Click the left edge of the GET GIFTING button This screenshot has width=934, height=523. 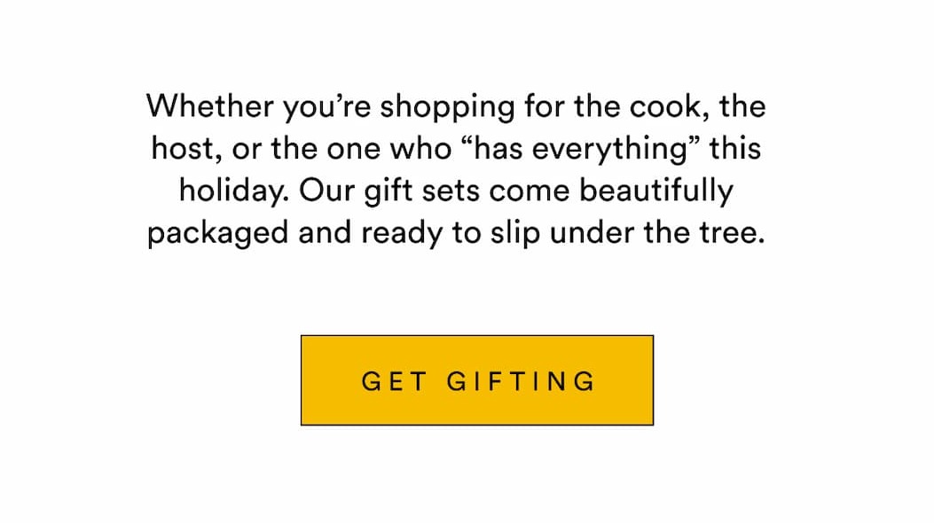click(x=306, y=379)
